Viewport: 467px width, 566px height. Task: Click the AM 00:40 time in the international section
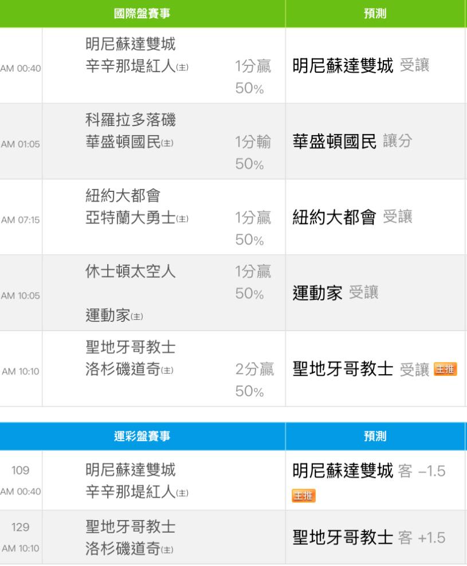[21, 68]
